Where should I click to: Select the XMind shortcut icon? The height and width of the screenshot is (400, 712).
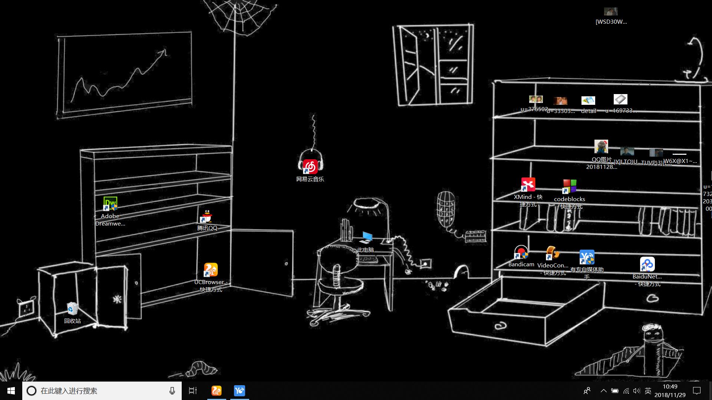tap(528, 184)
